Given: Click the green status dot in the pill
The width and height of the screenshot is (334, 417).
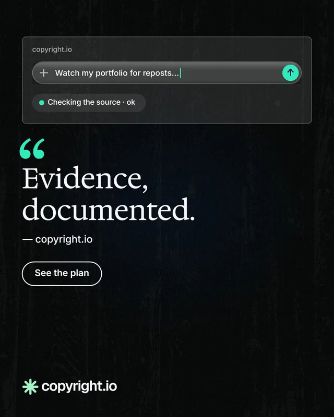Looking at the screenshot, I should (x=42, y=103).
